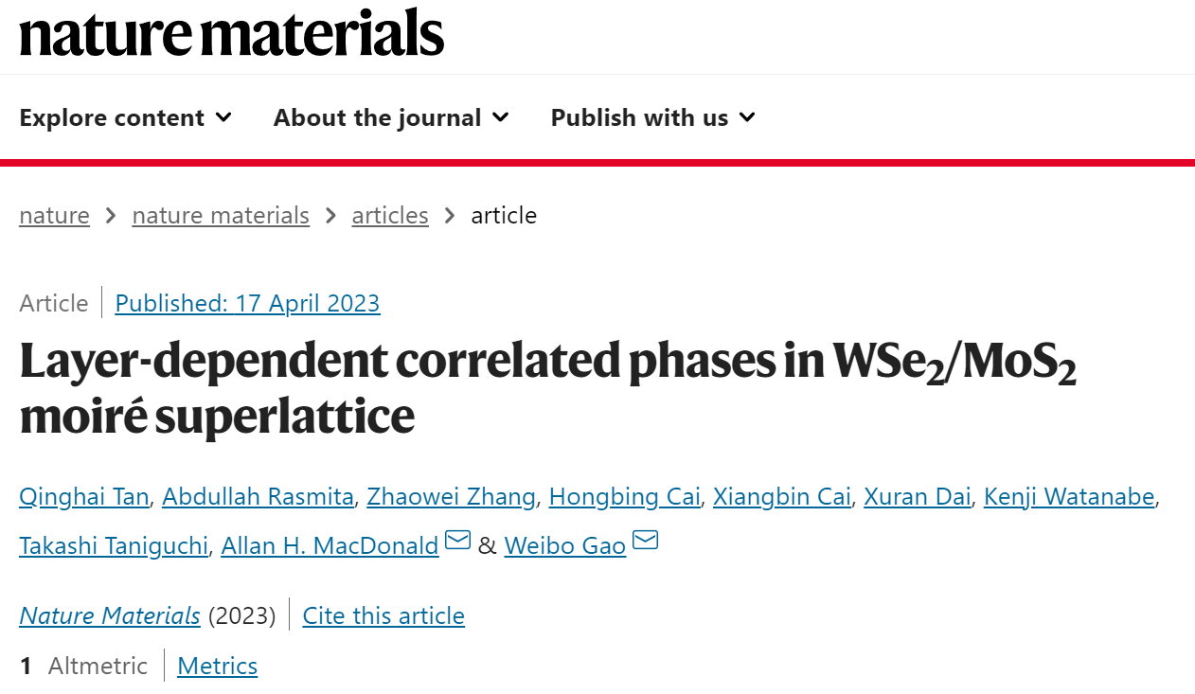Open Takashi Taniguchi author info

click(x=114, y=546)
